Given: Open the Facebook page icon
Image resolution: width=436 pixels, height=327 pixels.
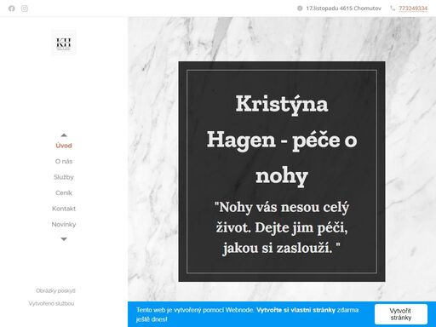Looking at the screenshot, I should [x=12, y=9].
